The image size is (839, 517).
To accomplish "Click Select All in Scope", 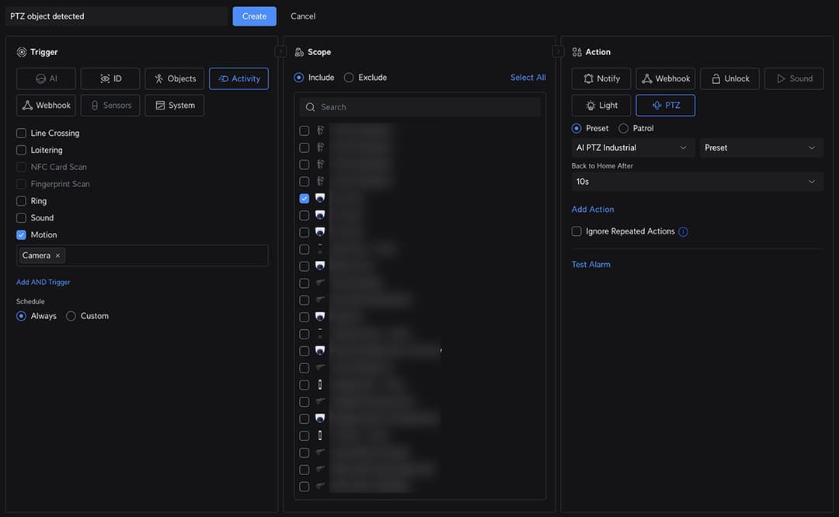I will pyautogui.click(x=528, y=78).
